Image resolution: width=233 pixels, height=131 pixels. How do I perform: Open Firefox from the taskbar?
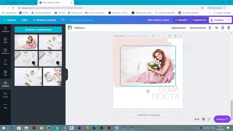point(87,128)
